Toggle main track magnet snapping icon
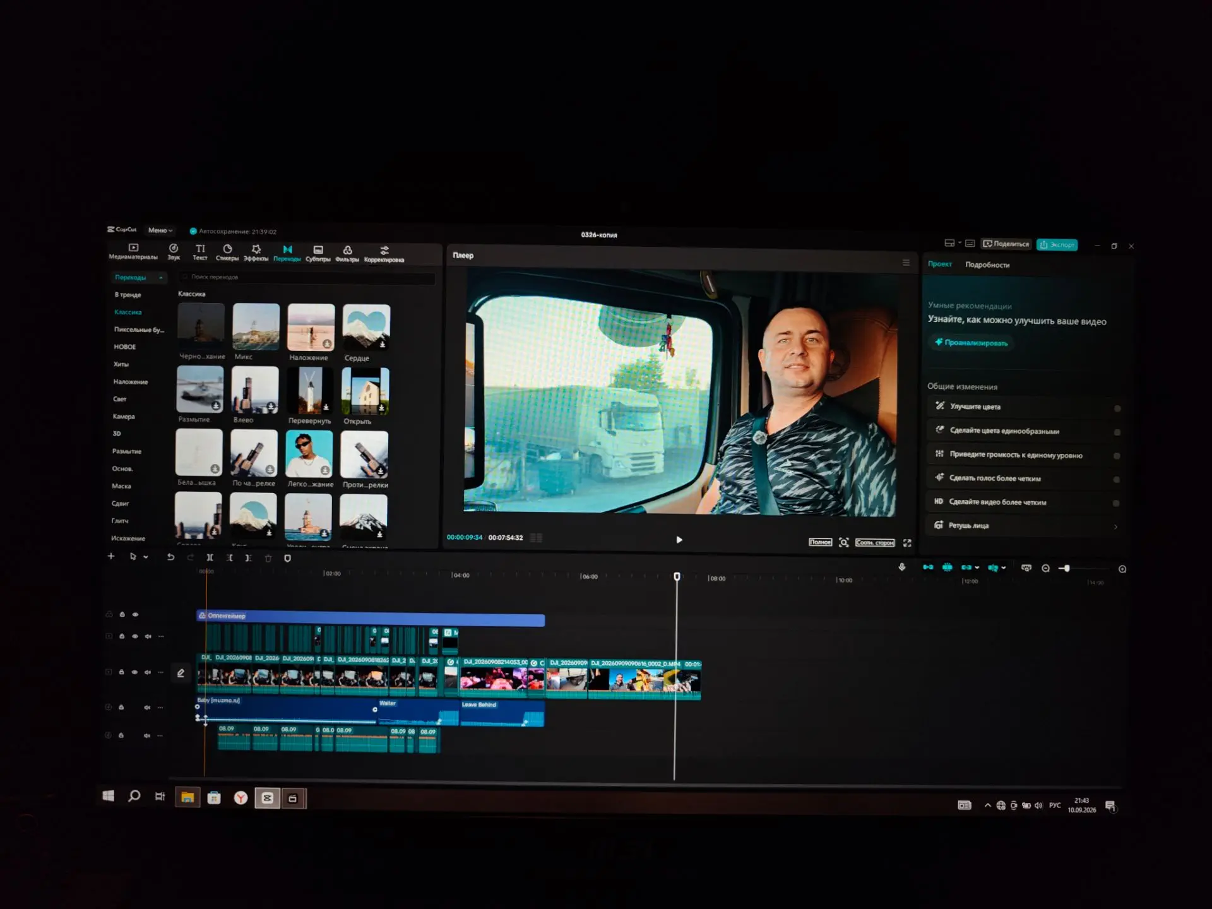This screenshot has height=909, width=1212. 928,567
